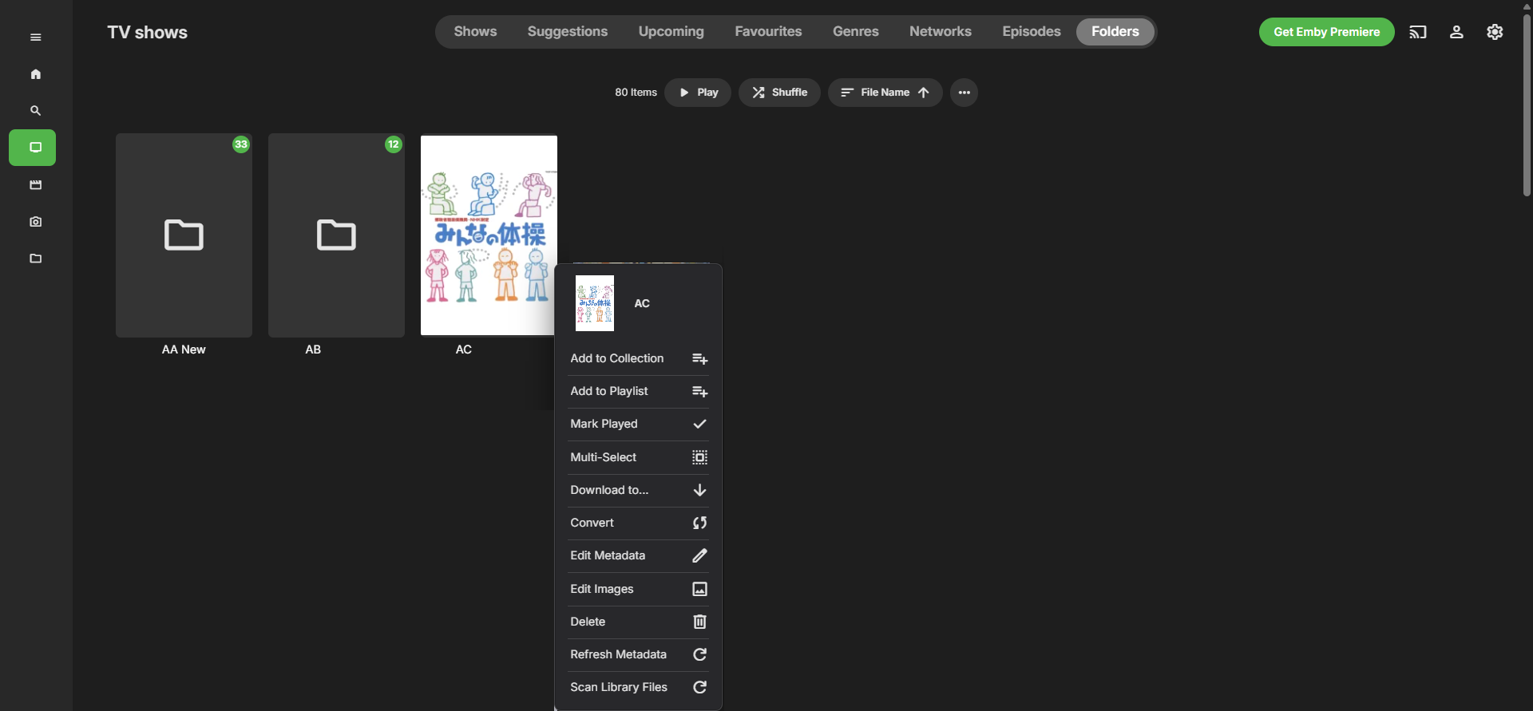Open the AC poster thumbnail
Screen dimensions: 1533x711
(x=488, y=235)
